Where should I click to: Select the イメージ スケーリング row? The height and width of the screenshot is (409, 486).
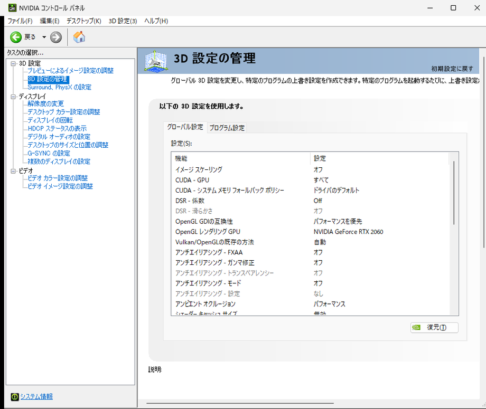click(x=310, y=169)
